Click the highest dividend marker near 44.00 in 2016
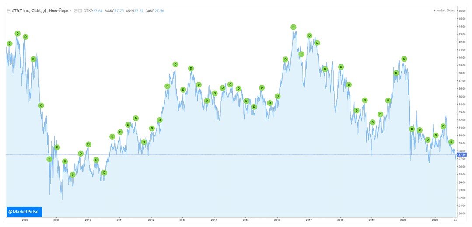 click(x=294, y=27)
